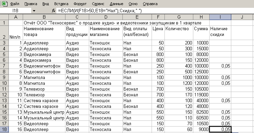Click Аудио cell in row 9
This screenshot has width=254, height=133.
(x=77, y=77)
